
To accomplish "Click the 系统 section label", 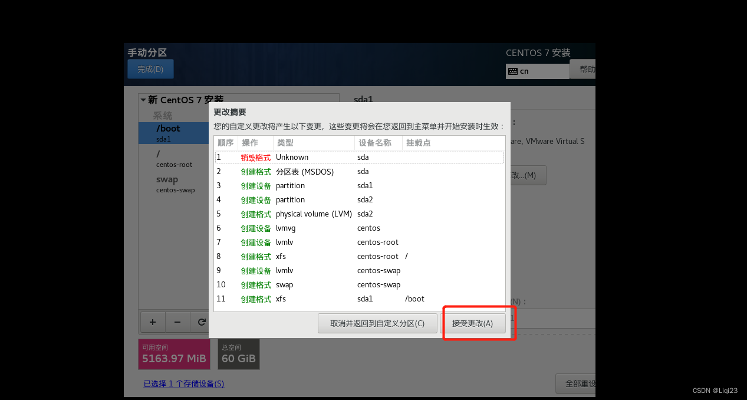I will click(x=163, y=116).
